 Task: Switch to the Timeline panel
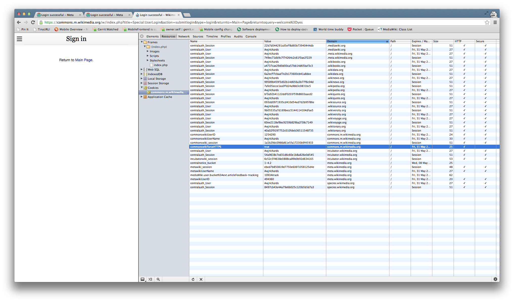212,36
